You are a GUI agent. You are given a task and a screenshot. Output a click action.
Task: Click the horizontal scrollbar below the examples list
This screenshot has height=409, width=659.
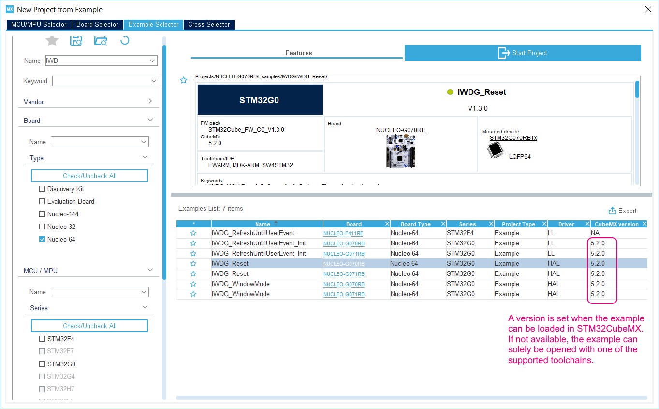pos(411,398)
